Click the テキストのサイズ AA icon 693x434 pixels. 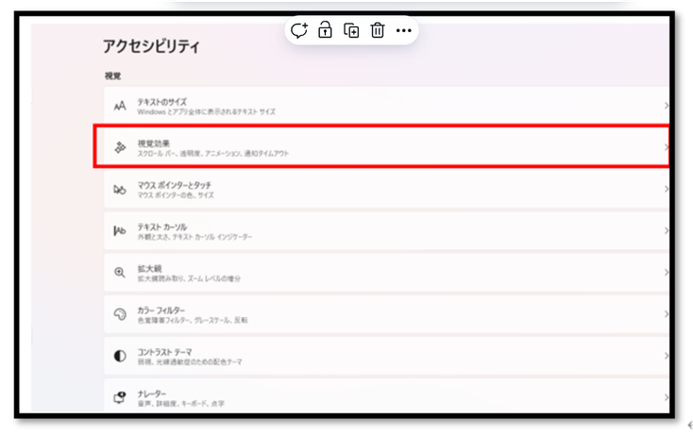[120, 106]
